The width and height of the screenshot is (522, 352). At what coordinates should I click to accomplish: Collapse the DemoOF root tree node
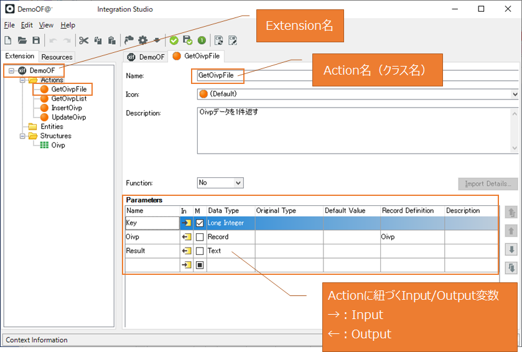click(x=11, y=70)
